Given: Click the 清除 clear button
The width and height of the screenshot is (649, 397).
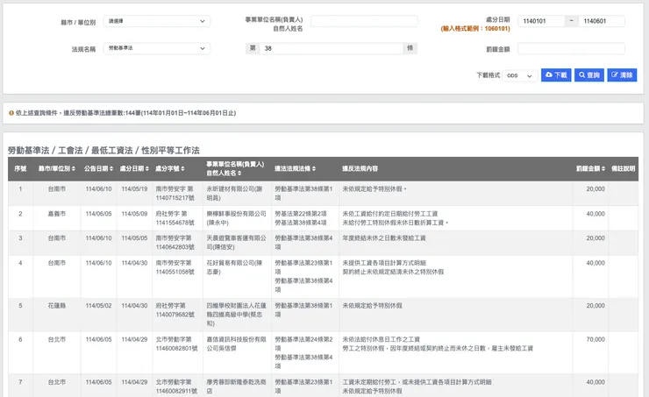Looking at the screenshot, I should point(622,74).
